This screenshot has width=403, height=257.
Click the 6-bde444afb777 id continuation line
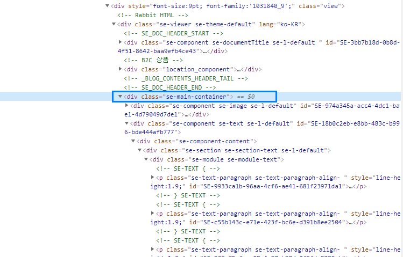tap(151, 132)
